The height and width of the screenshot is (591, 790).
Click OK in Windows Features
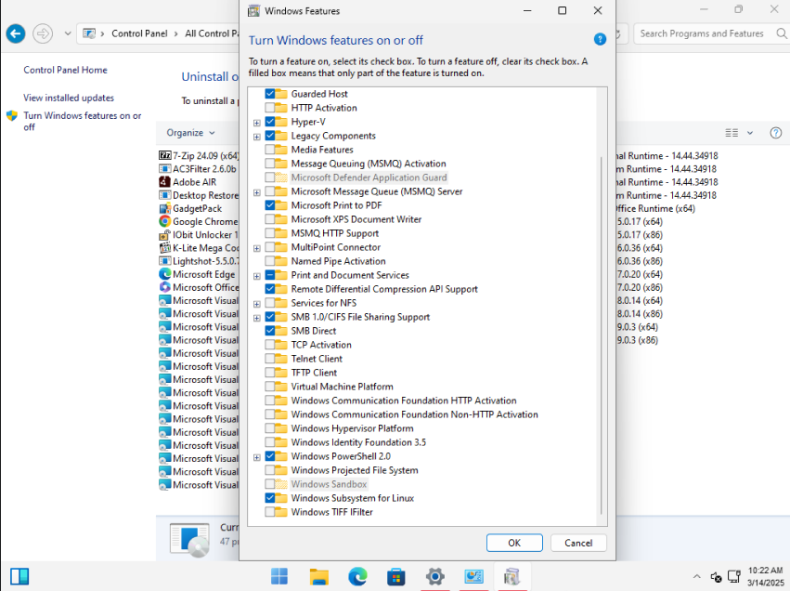click(514, 543)
